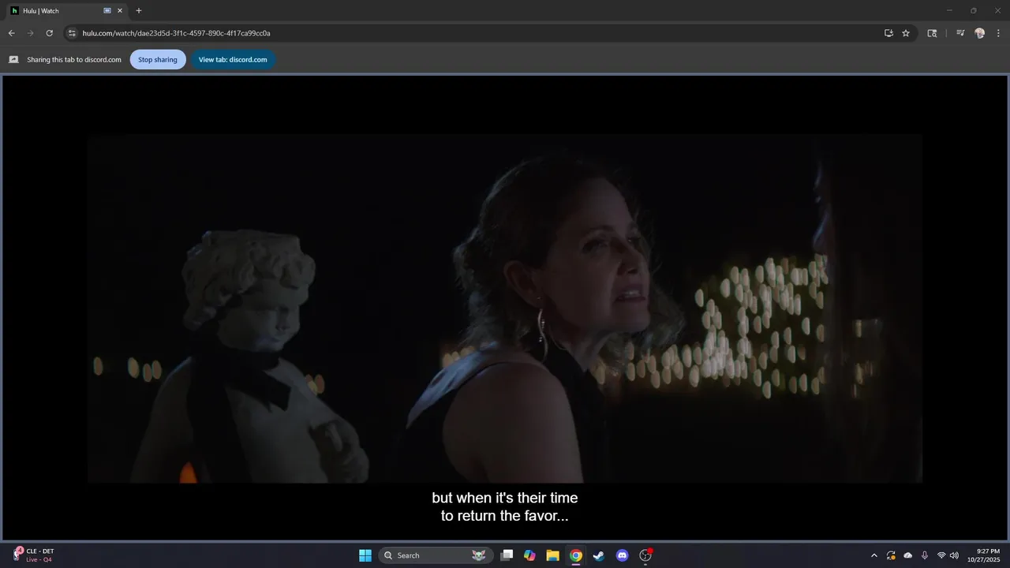1010x568 pixels.
Task: Open the Windows Start menu
Action: coord(365,555)
